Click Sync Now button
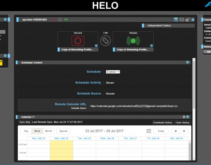This screenshot has width=211, height=165. point(25,122)
